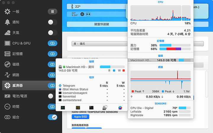
Task: Select the 磁碟 disk icon in sidebar
Action: tap(7, 64)
